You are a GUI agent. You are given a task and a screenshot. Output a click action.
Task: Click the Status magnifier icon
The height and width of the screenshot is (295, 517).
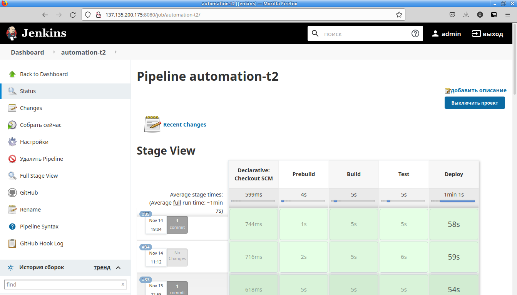12,91
